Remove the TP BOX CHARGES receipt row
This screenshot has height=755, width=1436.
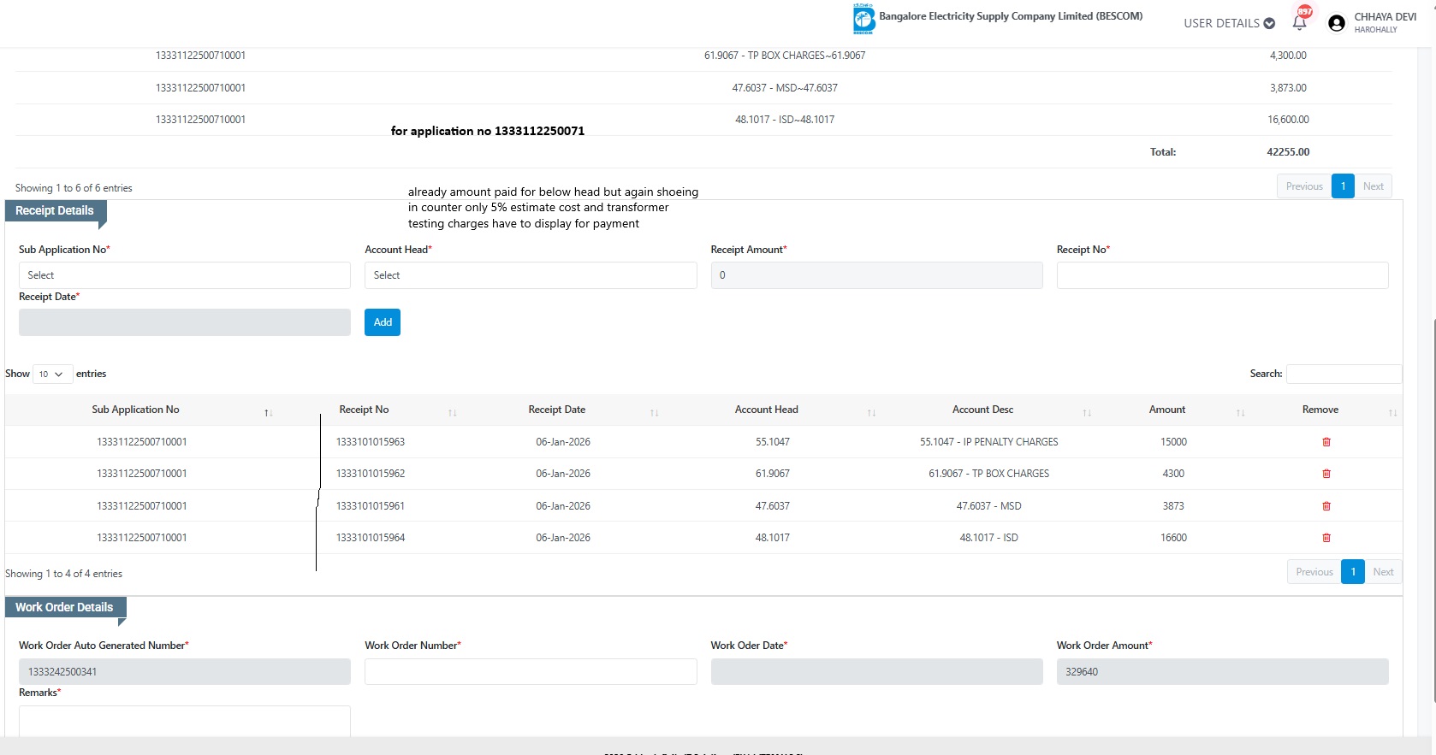1326,474
